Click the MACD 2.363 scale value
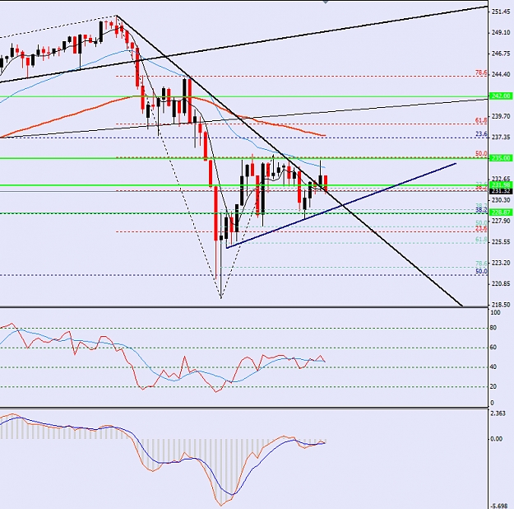Screen dimensions: 514x509 pyautogui.click(x=499, y=413)
